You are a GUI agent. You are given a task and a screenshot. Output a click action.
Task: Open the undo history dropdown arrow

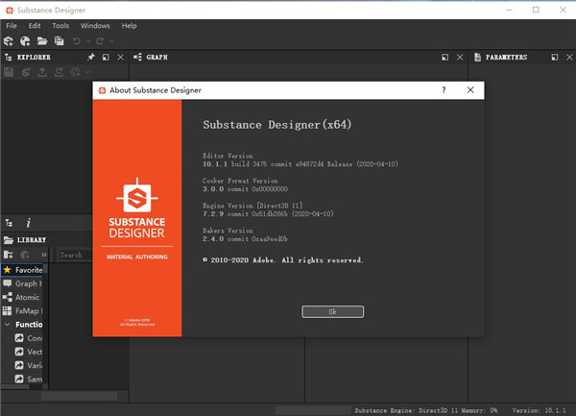tap(88, 41)
